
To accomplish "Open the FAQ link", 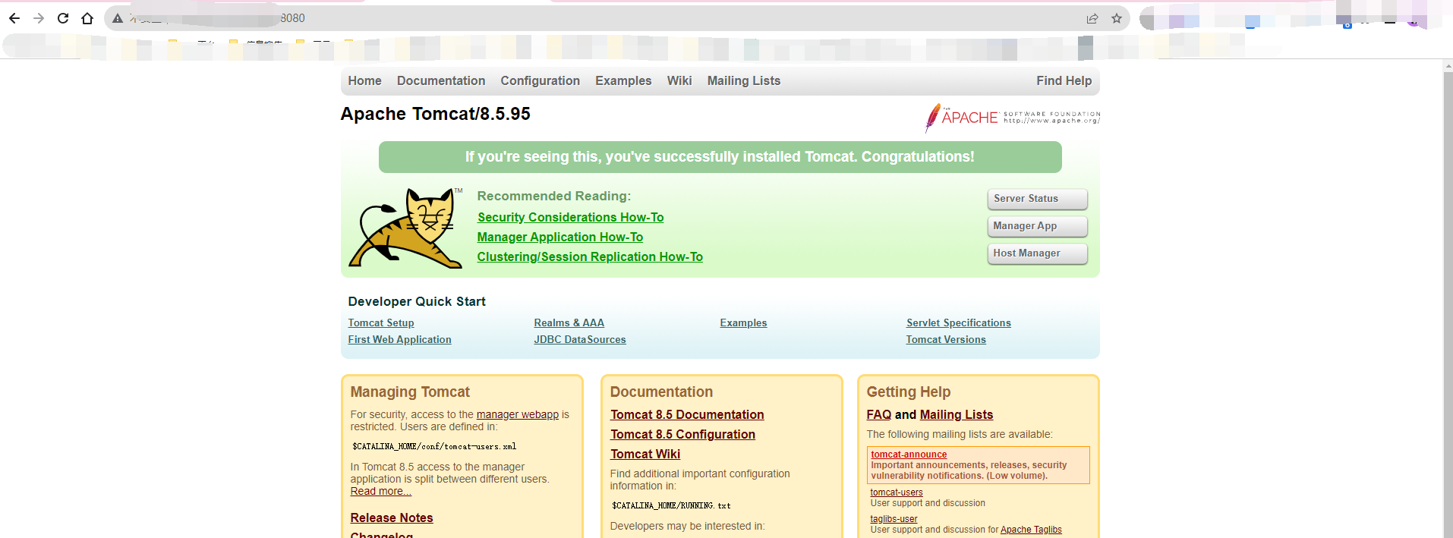I will (878, 414).
